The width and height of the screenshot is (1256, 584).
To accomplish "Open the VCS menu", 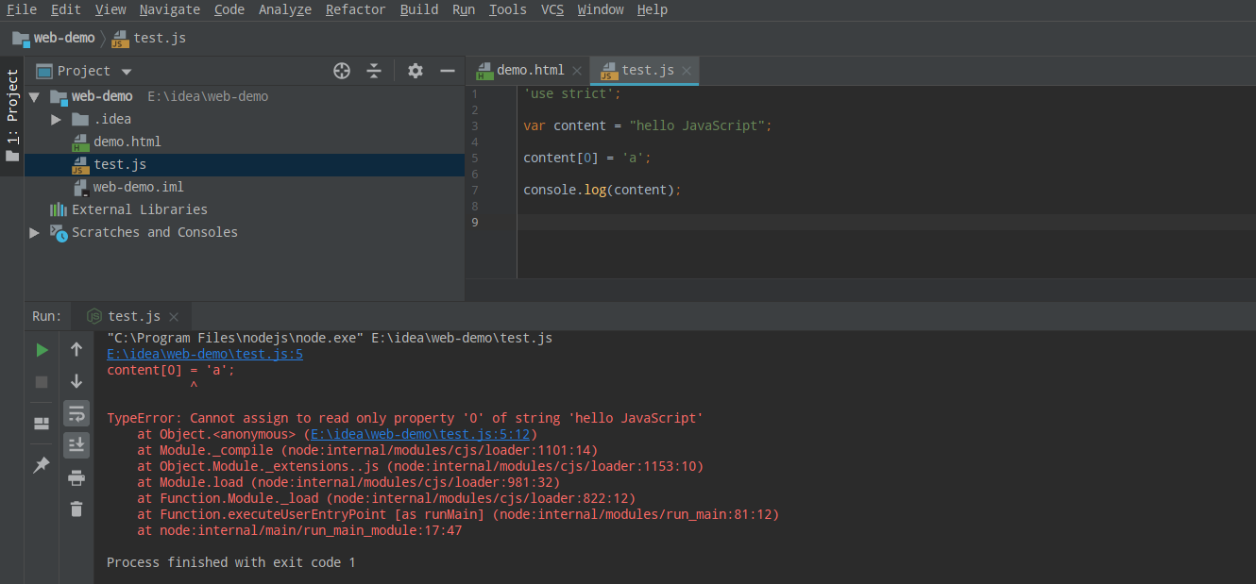I will (x=552, y=9).
